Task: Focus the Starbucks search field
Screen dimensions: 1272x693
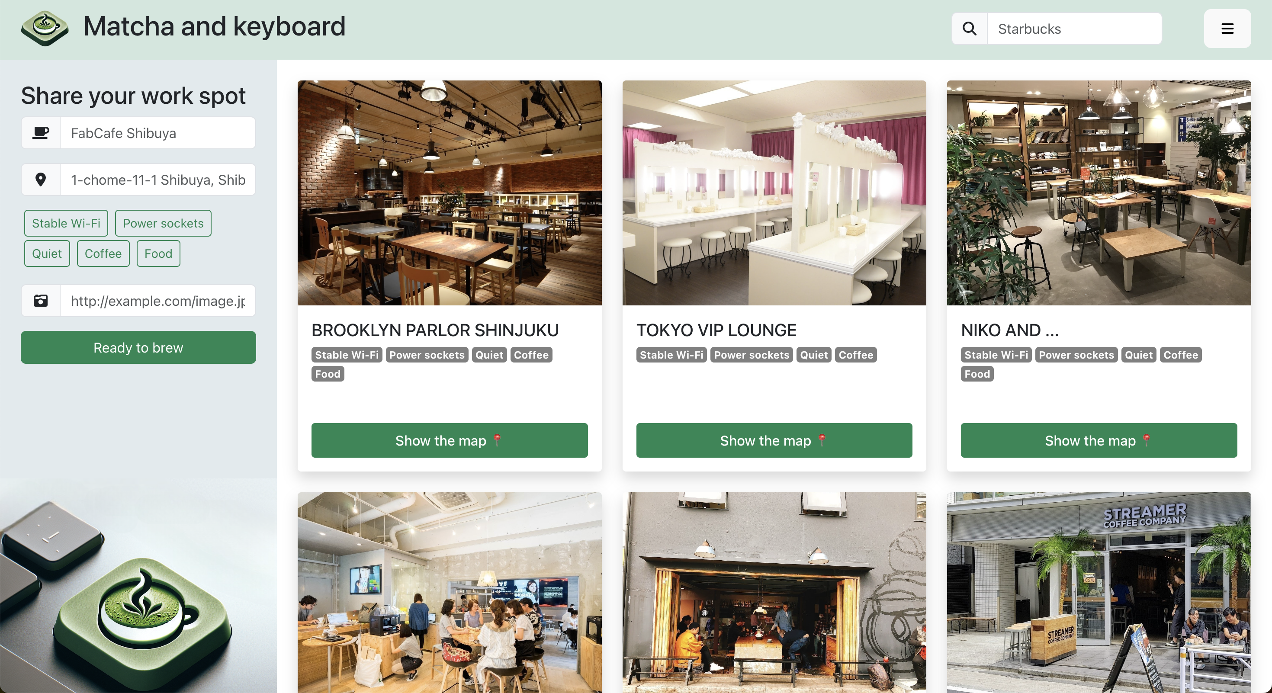Action: 1074,29
